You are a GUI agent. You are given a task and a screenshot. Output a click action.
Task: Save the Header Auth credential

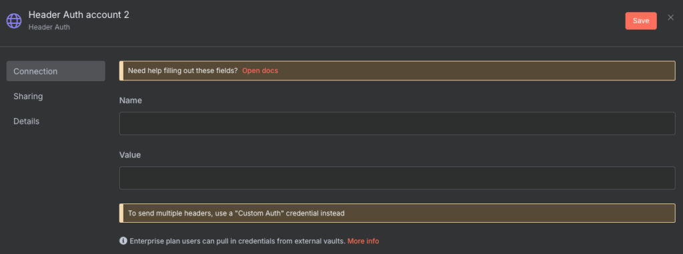(x=641, y=21)
